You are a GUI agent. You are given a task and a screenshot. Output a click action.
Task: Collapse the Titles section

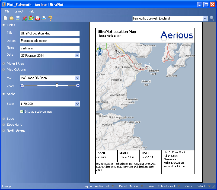pos(4,25)
